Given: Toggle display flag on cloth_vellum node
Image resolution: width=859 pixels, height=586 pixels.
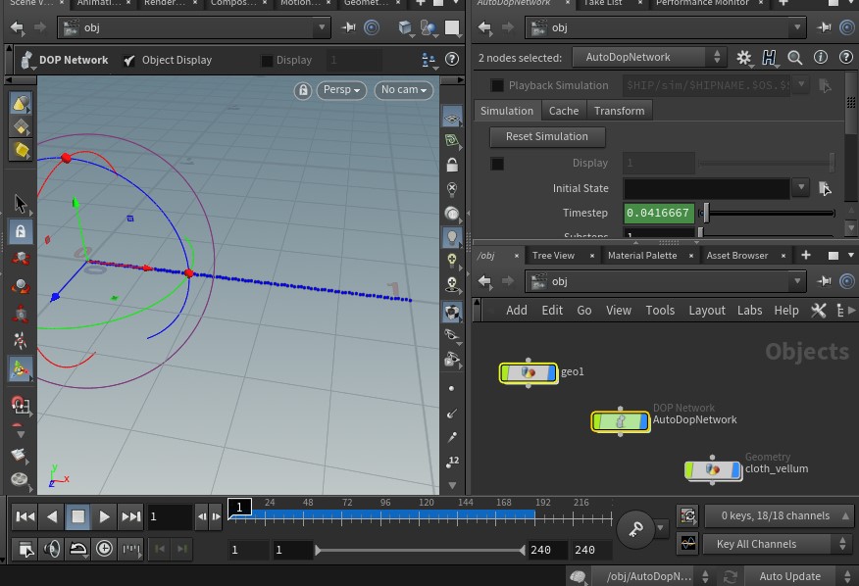Looking at the screenshot, I should (x=734, y=470).
